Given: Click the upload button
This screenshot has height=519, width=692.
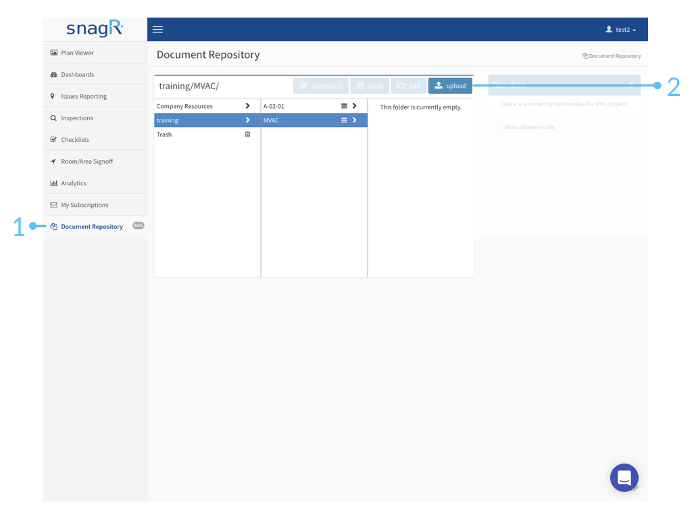Looking at the screenshot, I should tap(450, 86).
